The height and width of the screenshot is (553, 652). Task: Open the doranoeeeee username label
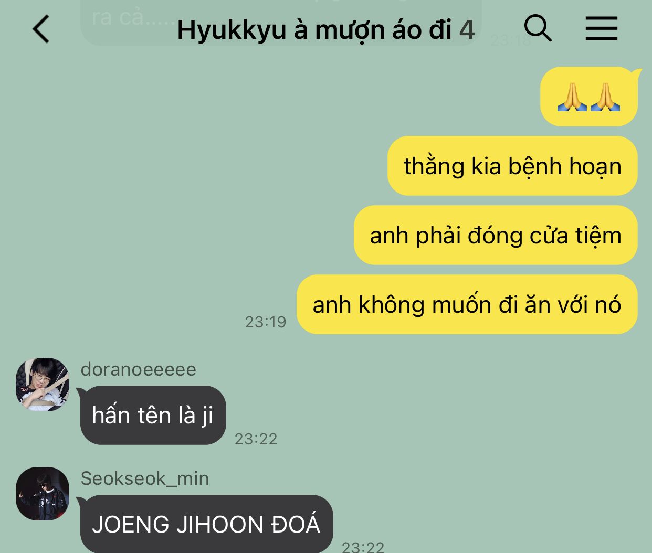(139, 369)
